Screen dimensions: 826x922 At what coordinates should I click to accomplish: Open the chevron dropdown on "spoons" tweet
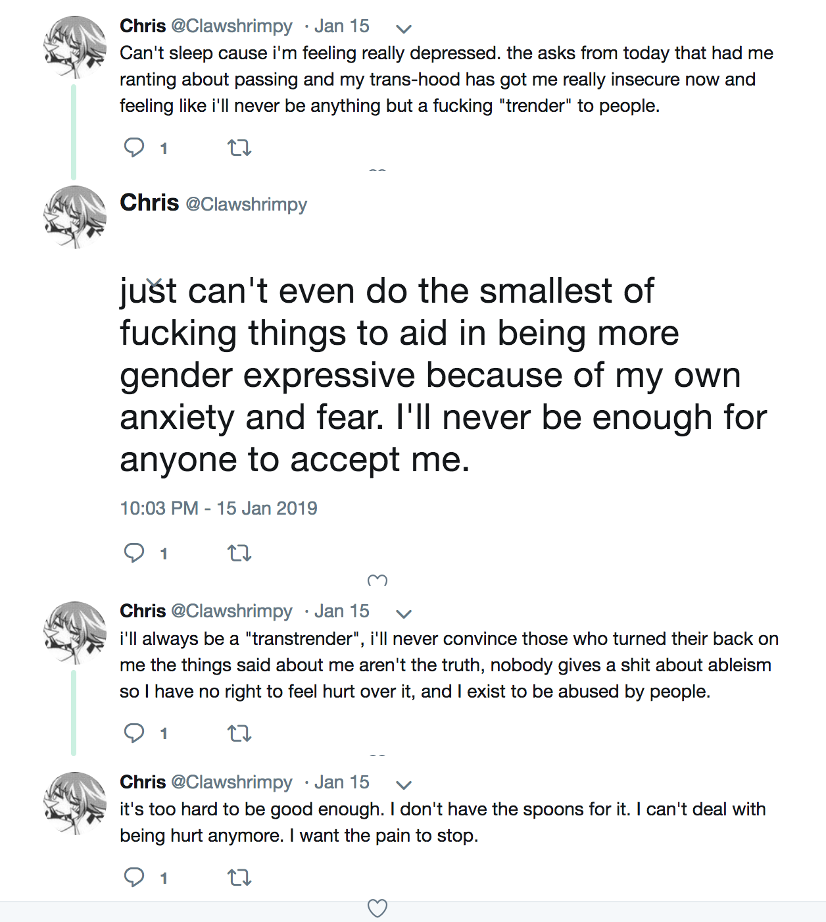404,784
